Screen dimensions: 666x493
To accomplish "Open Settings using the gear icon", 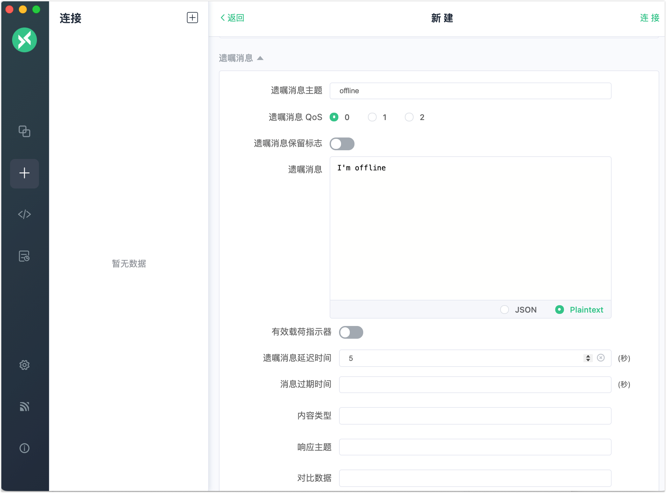I will (25, 365).
